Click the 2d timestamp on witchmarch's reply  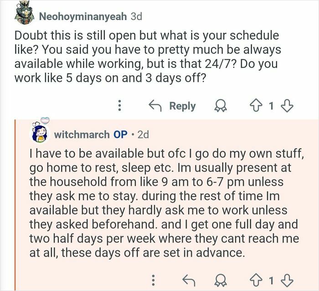[x=143, y=134]
